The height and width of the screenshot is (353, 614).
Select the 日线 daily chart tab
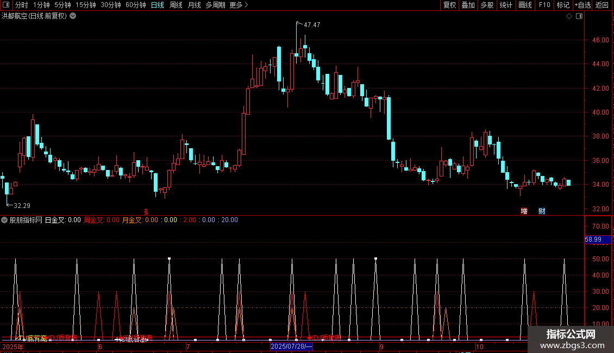coord(158,5)
